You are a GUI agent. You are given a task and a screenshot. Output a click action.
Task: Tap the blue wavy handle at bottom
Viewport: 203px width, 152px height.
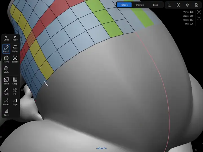[x=101, y=148]
